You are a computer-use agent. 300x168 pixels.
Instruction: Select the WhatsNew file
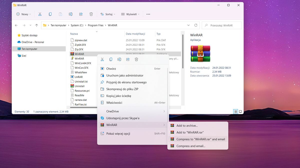point(81,72)
